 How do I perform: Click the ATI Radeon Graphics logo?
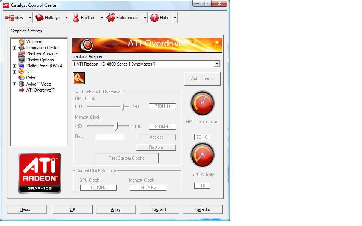(40, 173)
